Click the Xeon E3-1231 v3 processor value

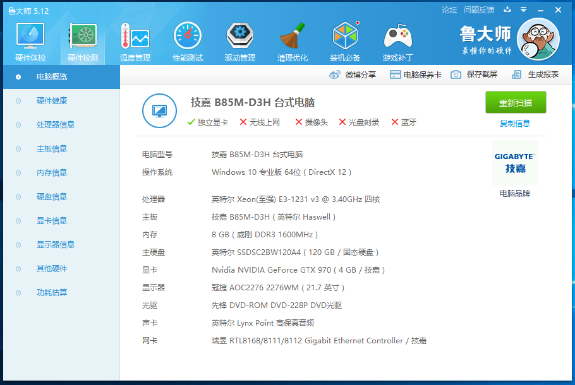(296, 199)
